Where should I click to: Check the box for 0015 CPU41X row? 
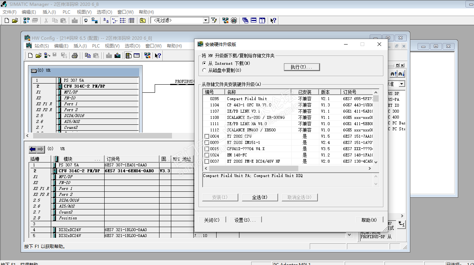(207, 149)
